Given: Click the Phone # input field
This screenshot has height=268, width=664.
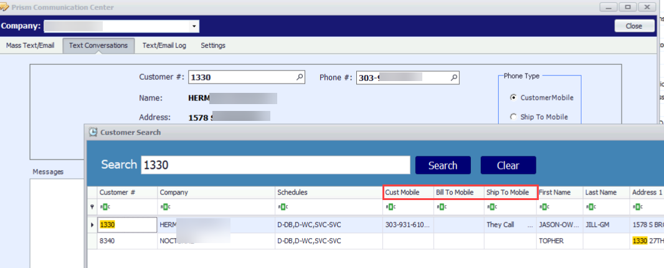Looking at the screenshot, I should pyautogui.click(x=407, y=78).
